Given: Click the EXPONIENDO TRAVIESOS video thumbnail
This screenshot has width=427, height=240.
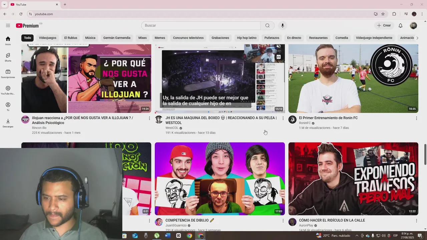Looking at the screenshot, I should 353,179.
